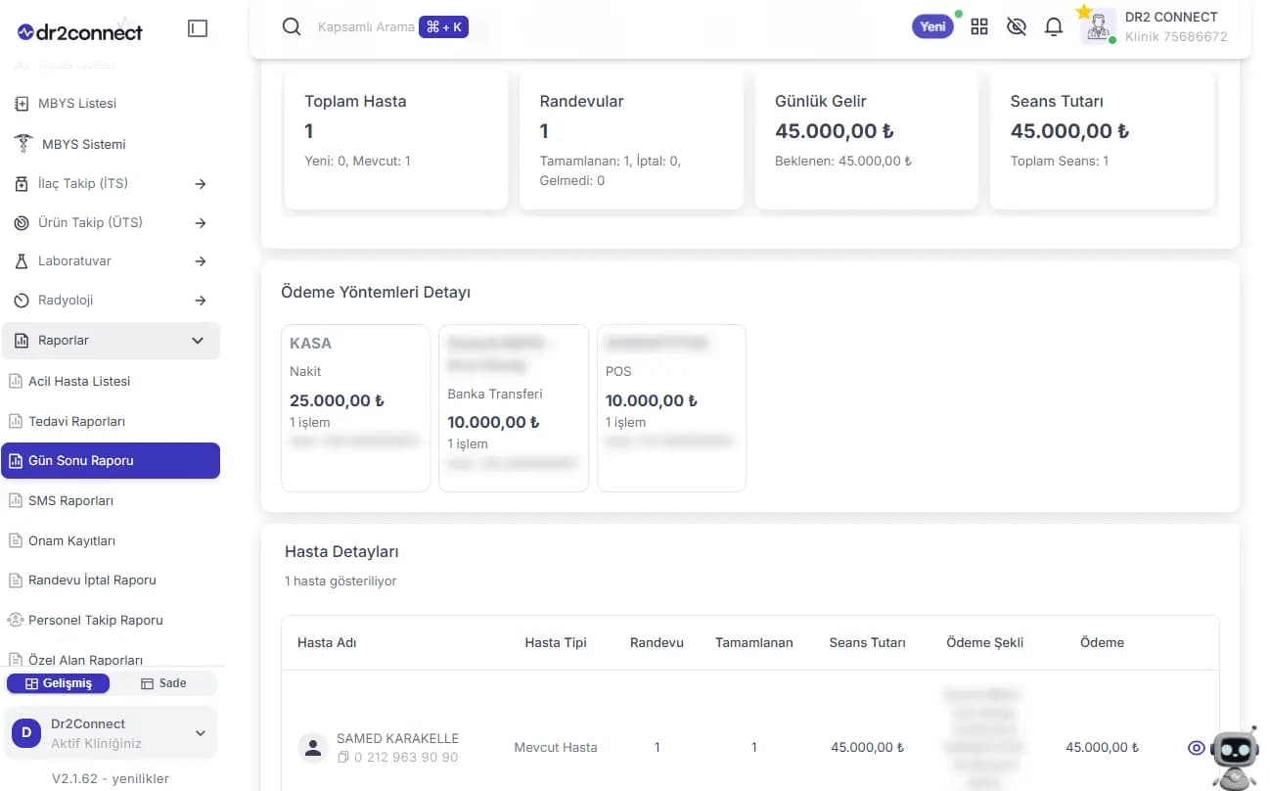Click the DR2 CONNECT profile avatar
1270x791 pixels.
[x=1098, y=26]
